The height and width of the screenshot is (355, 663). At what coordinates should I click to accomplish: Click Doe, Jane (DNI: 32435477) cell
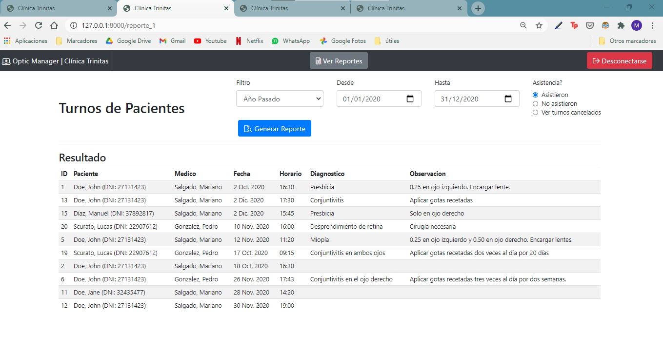pos(109,292)
